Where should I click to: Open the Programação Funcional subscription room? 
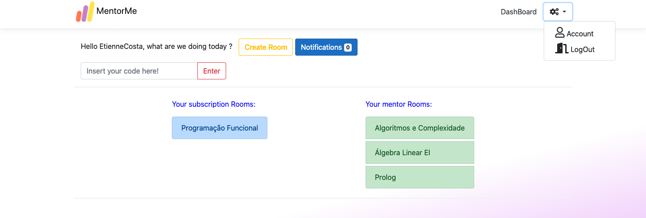click(219, 128)
